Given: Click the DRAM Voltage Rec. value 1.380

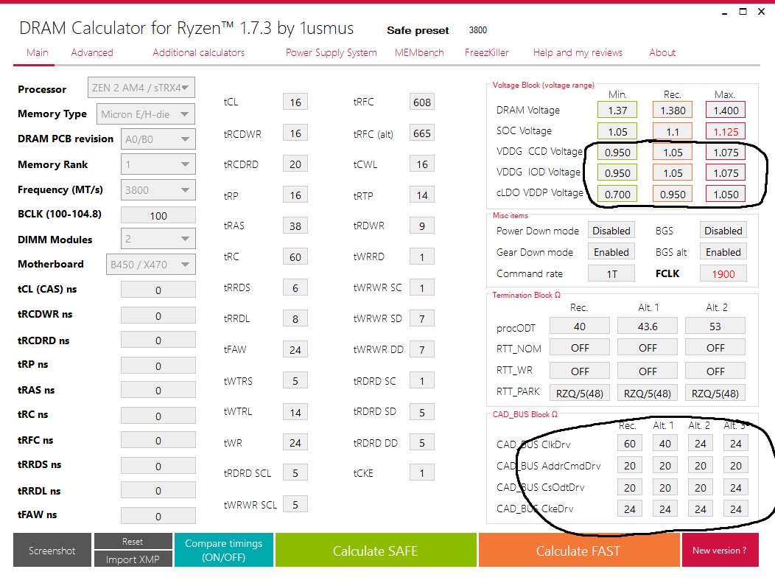Looking at the screenshot, I should click(673, 111).
